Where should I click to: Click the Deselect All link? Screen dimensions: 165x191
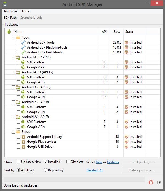[x=95, y=170]
